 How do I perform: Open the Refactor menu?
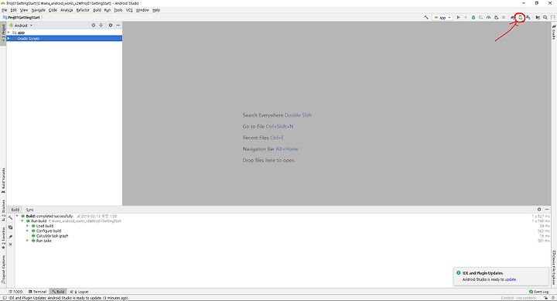[x=83, y=10]
